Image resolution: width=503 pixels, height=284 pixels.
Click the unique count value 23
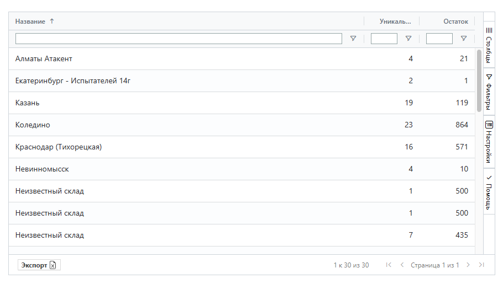point(408,125)
